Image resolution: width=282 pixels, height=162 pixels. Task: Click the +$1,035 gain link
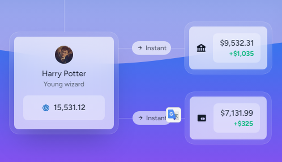coord(241,54)
